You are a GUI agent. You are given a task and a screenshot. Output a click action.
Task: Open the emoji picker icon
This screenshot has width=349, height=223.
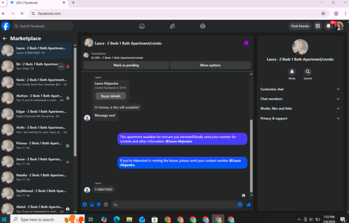(x=240, y=204)
